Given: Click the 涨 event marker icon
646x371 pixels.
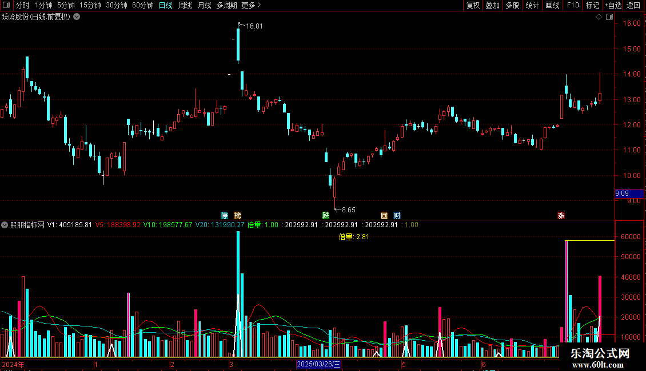Looking at the screenshot, I should [561, 215].
